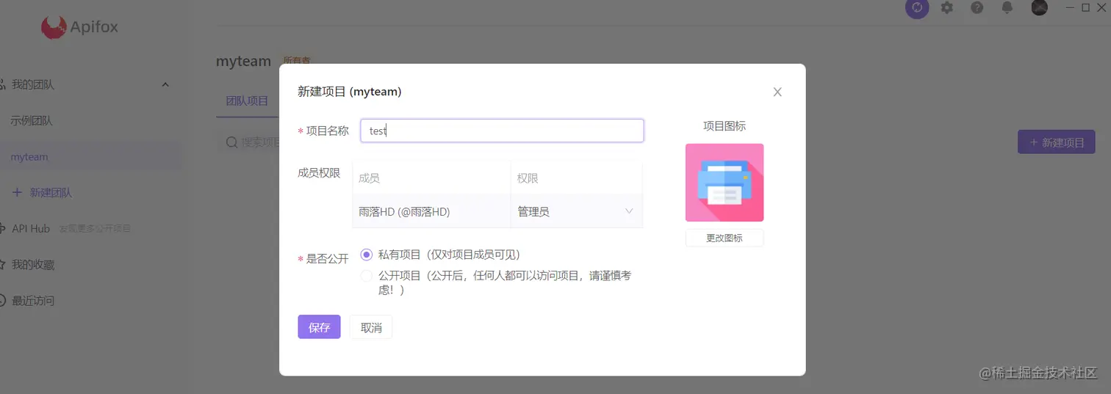Open the notifications bell icon
The image size is (1111, 394).
click(x=1007, y=8)
